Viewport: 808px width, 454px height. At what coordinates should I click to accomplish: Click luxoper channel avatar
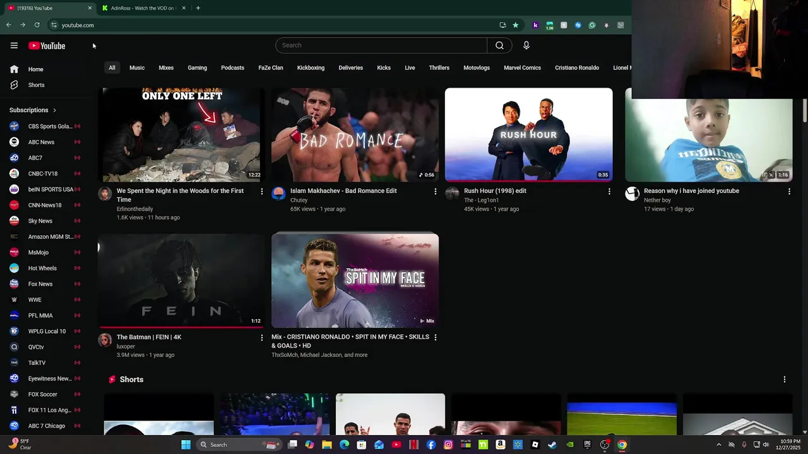(x=105, y=340)
